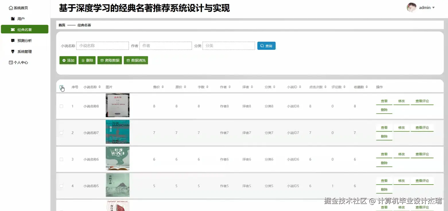Screen dimensions: 448x211
Task: Sort by 小说名称 column arrows
Action: [100, 87]
